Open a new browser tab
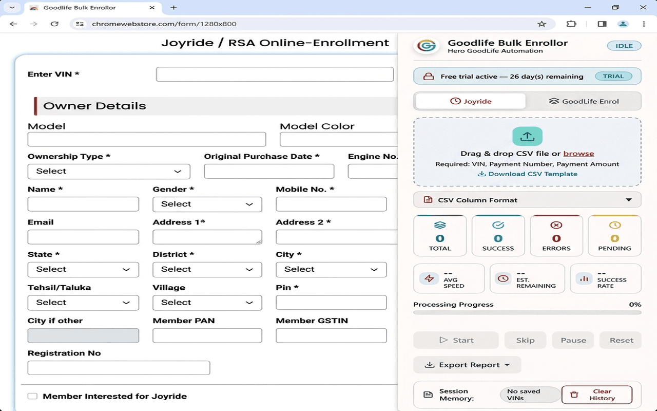Image resolution: width=657 pixels, height=411 pixels. click(x=173, y=8)
